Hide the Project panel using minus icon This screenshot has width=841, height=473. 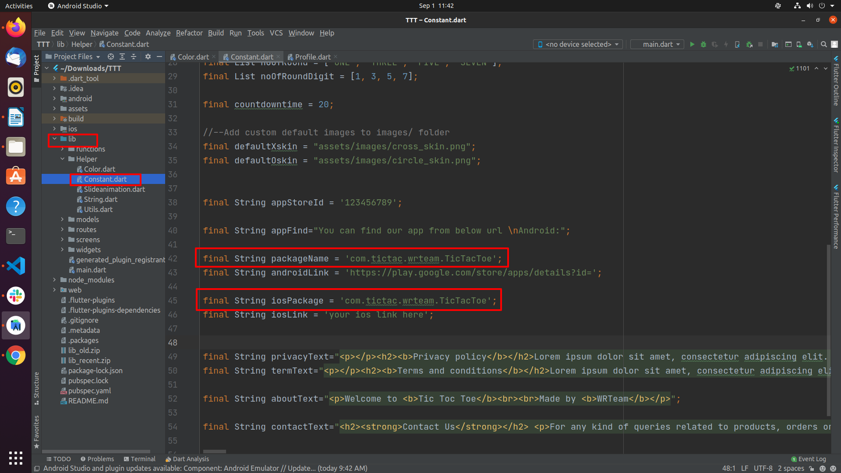159,56
